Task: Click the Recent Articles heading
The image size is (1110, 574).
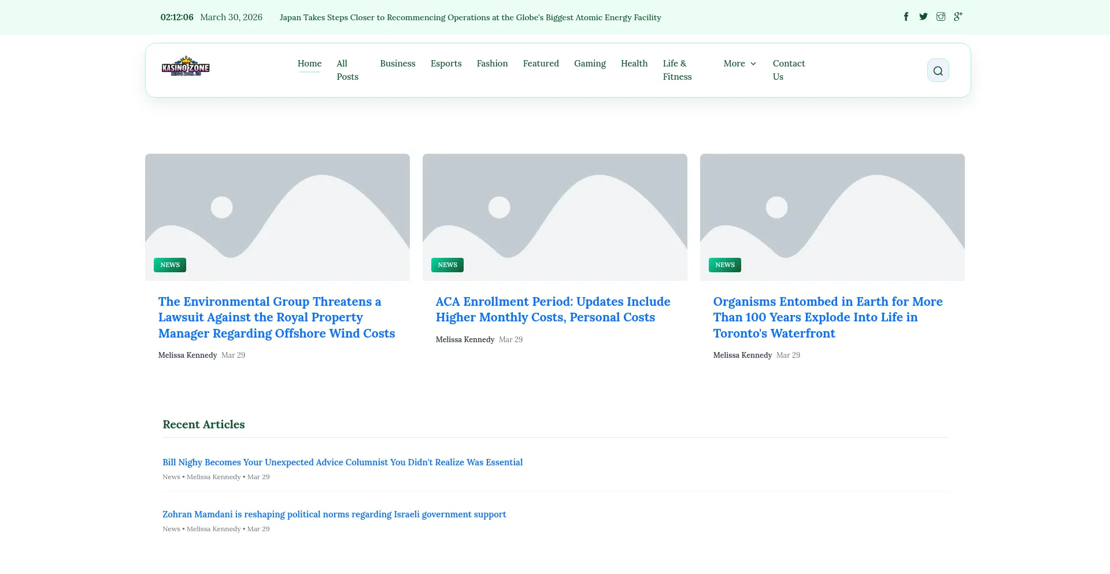Action: [203, 424]
